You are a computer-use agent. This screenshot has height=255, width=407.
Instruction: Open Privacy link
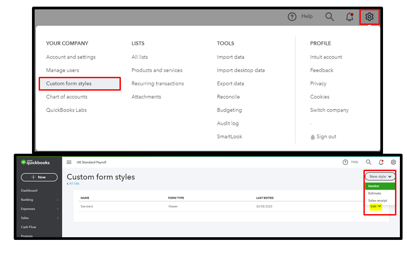tap(318, 84)
